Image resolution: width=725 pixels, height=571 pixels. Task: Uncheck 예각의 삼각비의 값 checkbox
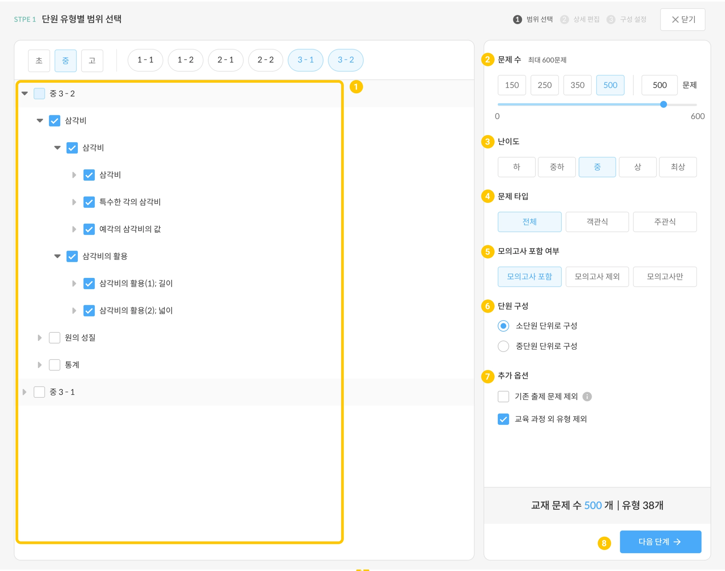89,229
